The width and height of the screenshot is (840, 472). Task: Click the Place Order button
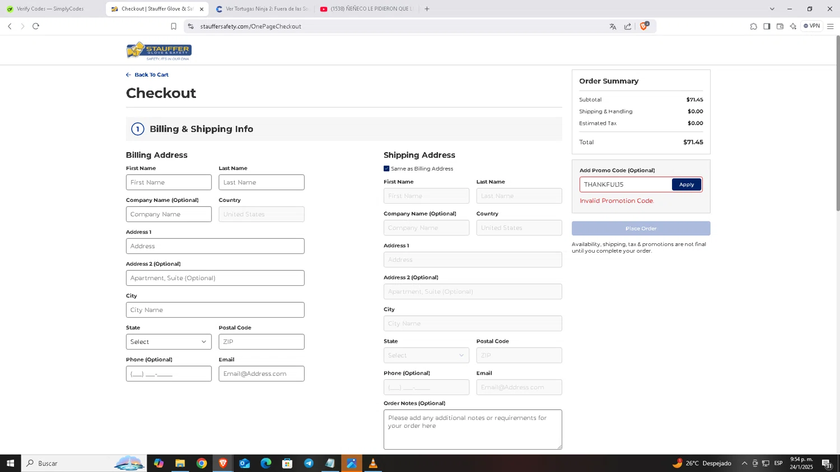[641, 228]
